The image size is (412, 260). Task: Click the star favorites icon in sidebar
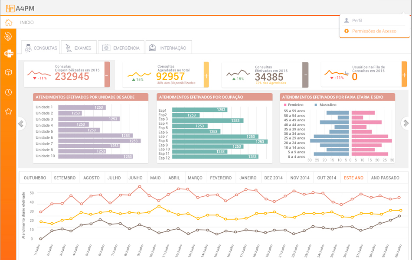coord(8,111)
